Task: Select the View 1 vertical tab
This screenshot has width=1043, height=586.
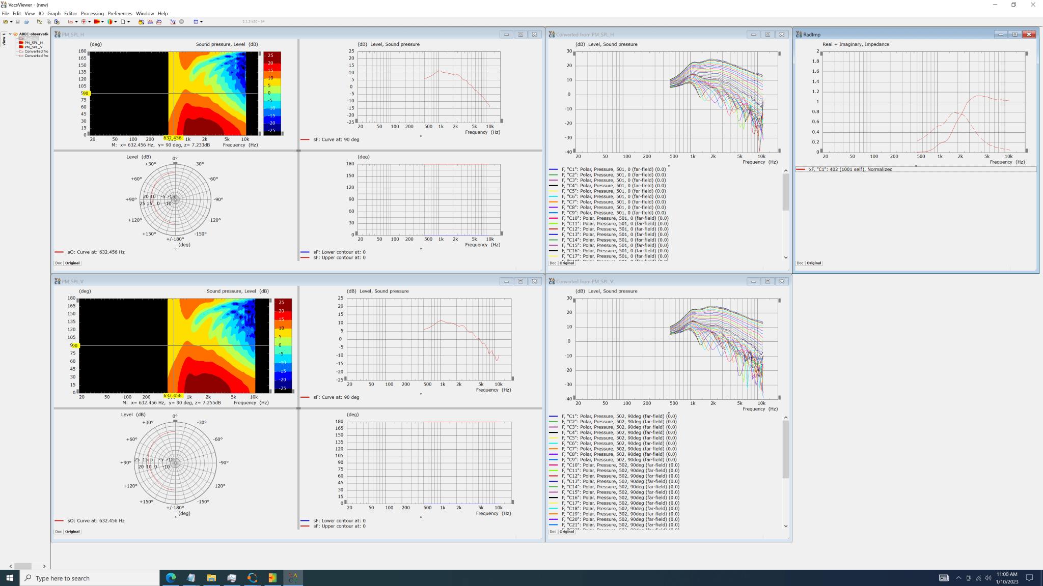Action: click(x=4, y=39)
